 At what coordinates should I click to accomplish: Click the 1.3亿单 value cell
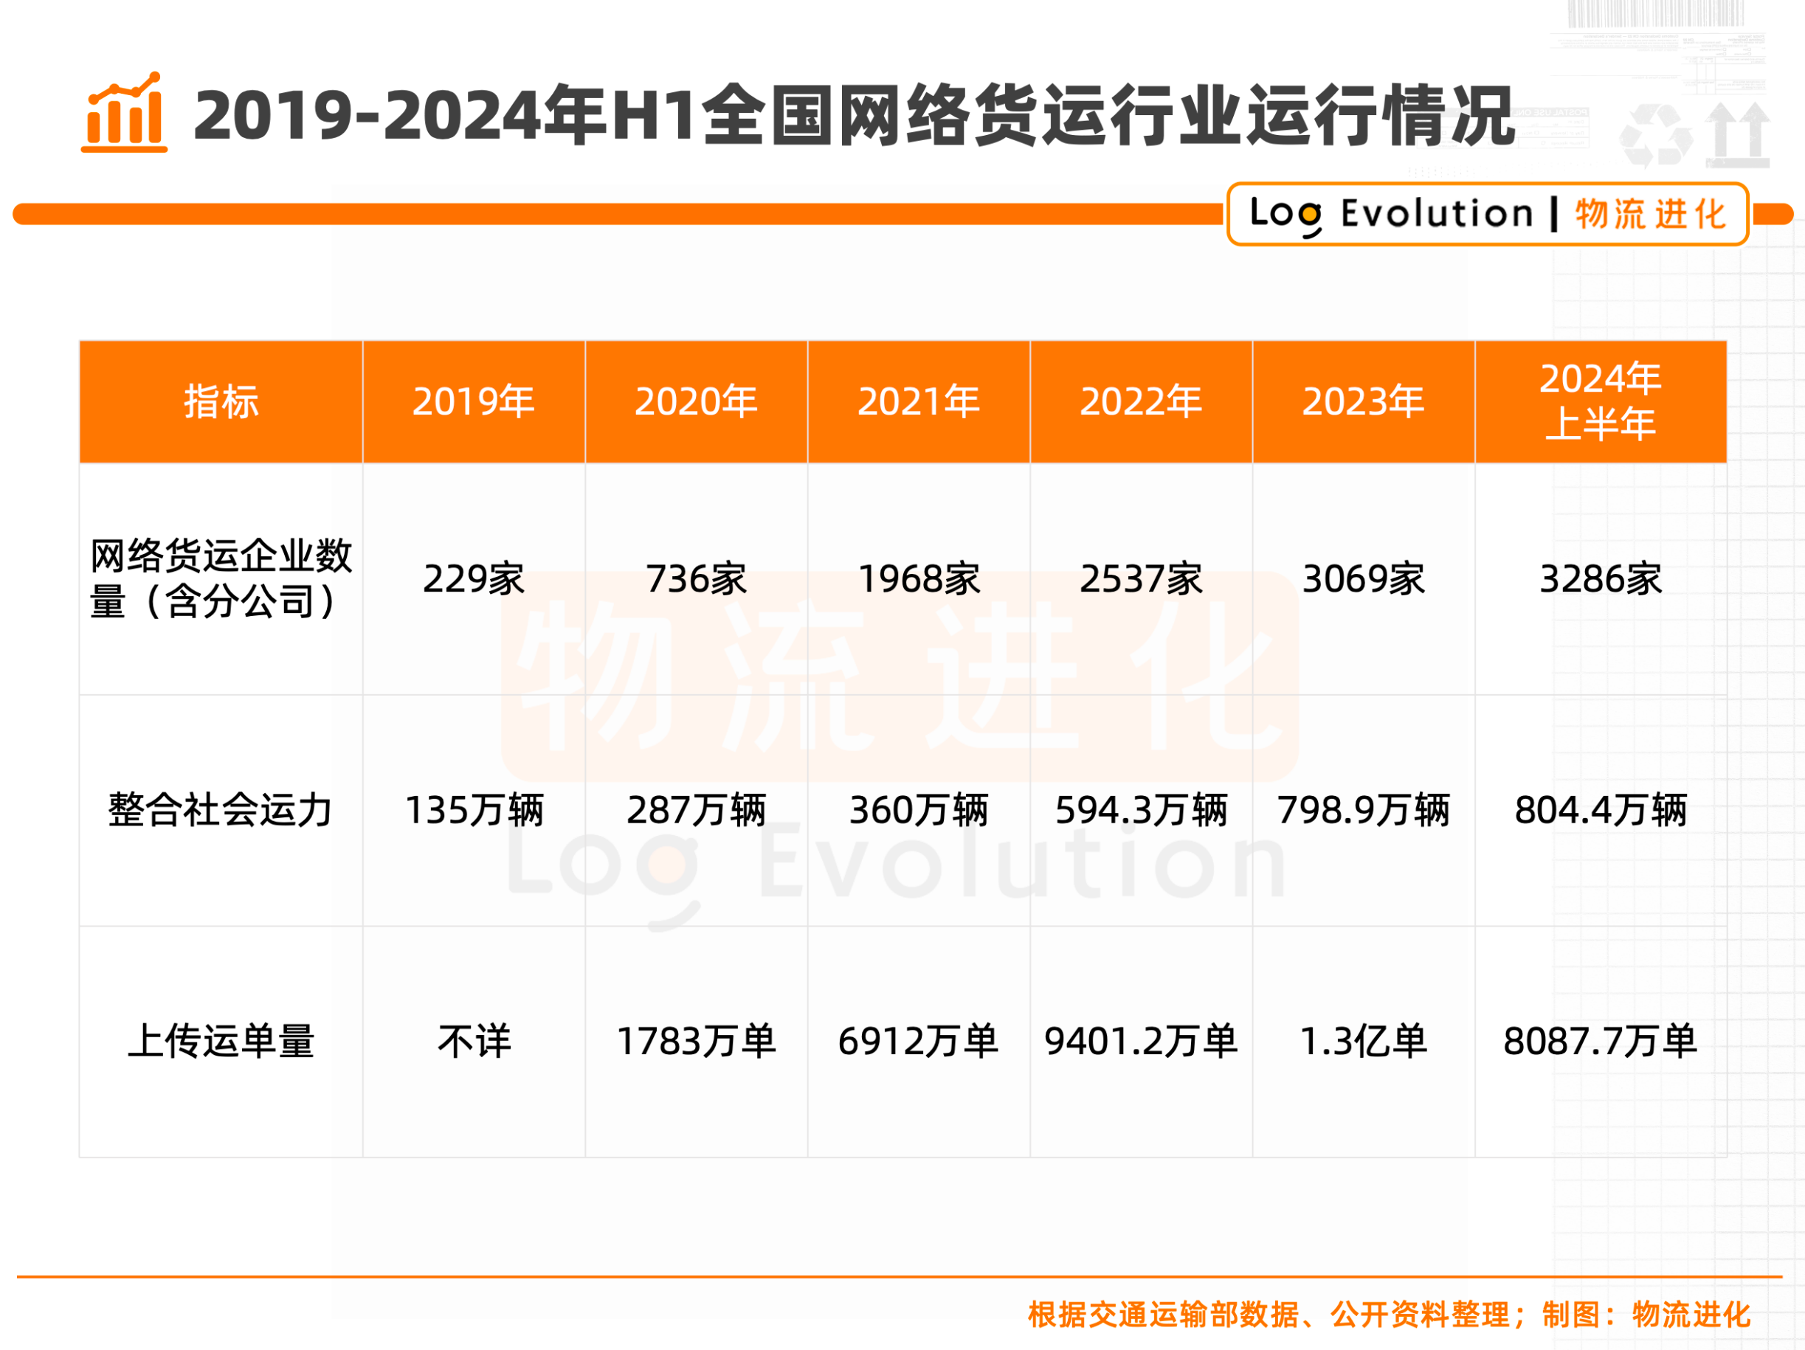click(1363, 1042)
